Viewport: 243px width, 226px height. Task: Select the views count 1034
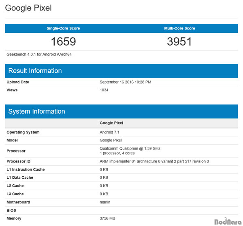(104, 90)
